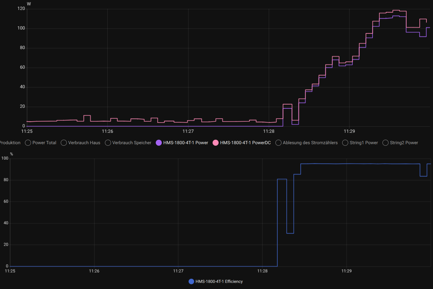The height and width of the screenshot is (289, 433).
Task: Click the Ablesung des Stromzählers label
Action: pos(310,143)
